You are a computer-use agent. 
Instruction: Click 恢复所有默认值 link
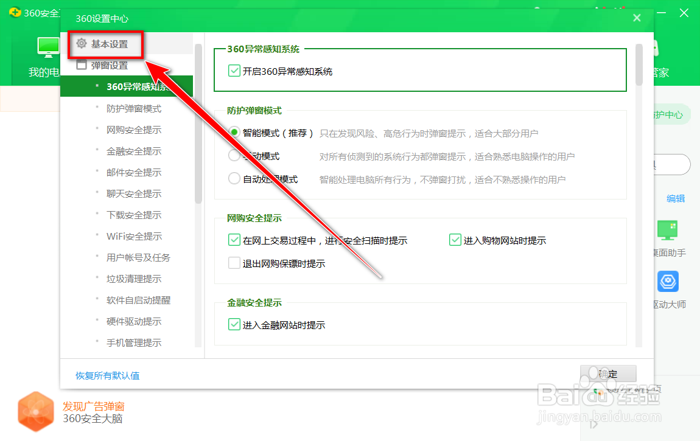point(107,375)
